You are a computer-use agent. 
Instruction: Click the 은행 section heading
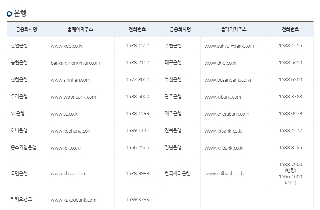20,13
